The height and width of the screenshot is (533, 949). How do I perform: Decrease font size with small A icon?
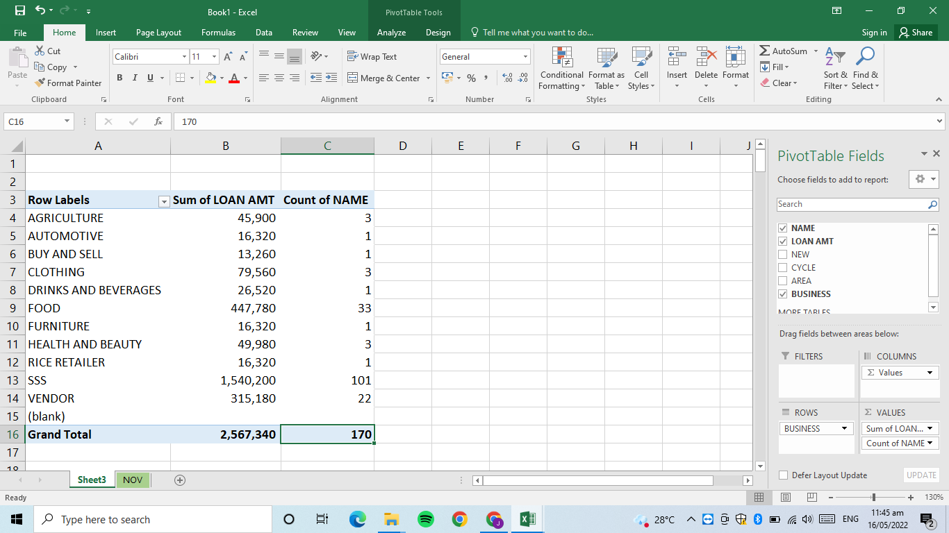(x=243, y=57)
